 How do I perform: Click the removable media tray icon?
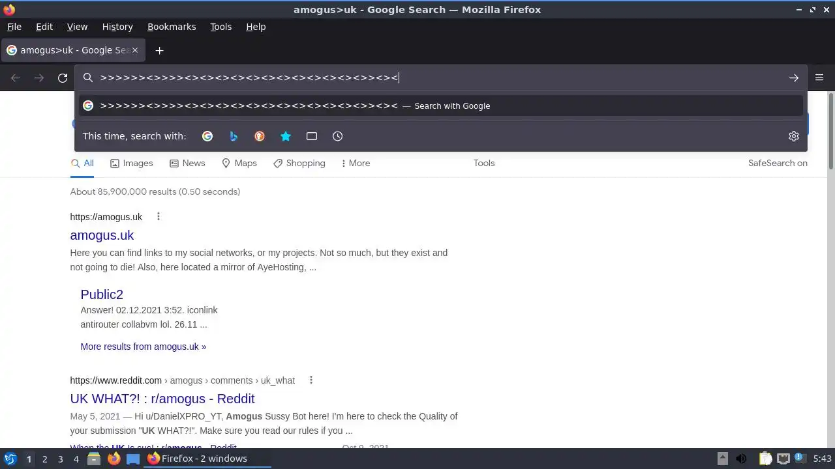722,459
